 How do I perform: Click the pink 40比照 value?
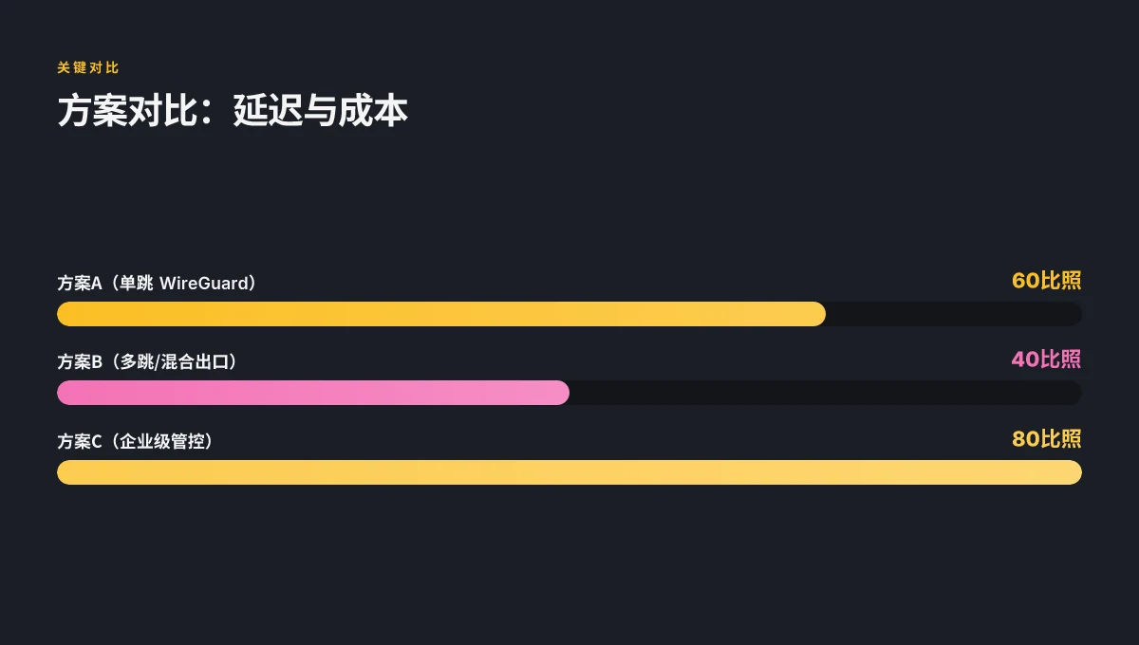coord(1046,359)
